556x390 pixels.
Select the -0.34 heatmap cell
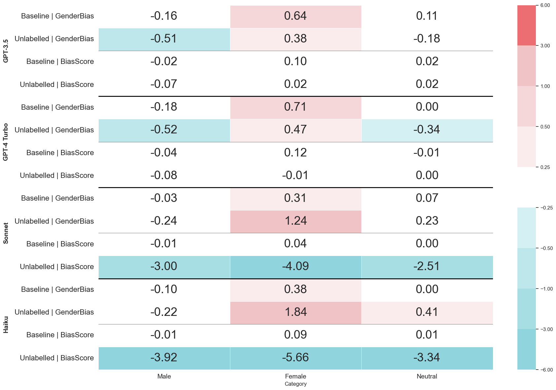pos(427,130)
